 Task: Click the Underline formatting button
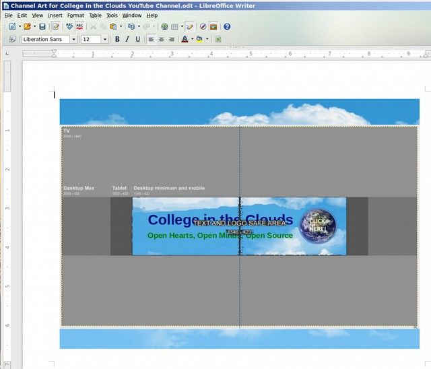pyautogui.click(x=138, y=40)
